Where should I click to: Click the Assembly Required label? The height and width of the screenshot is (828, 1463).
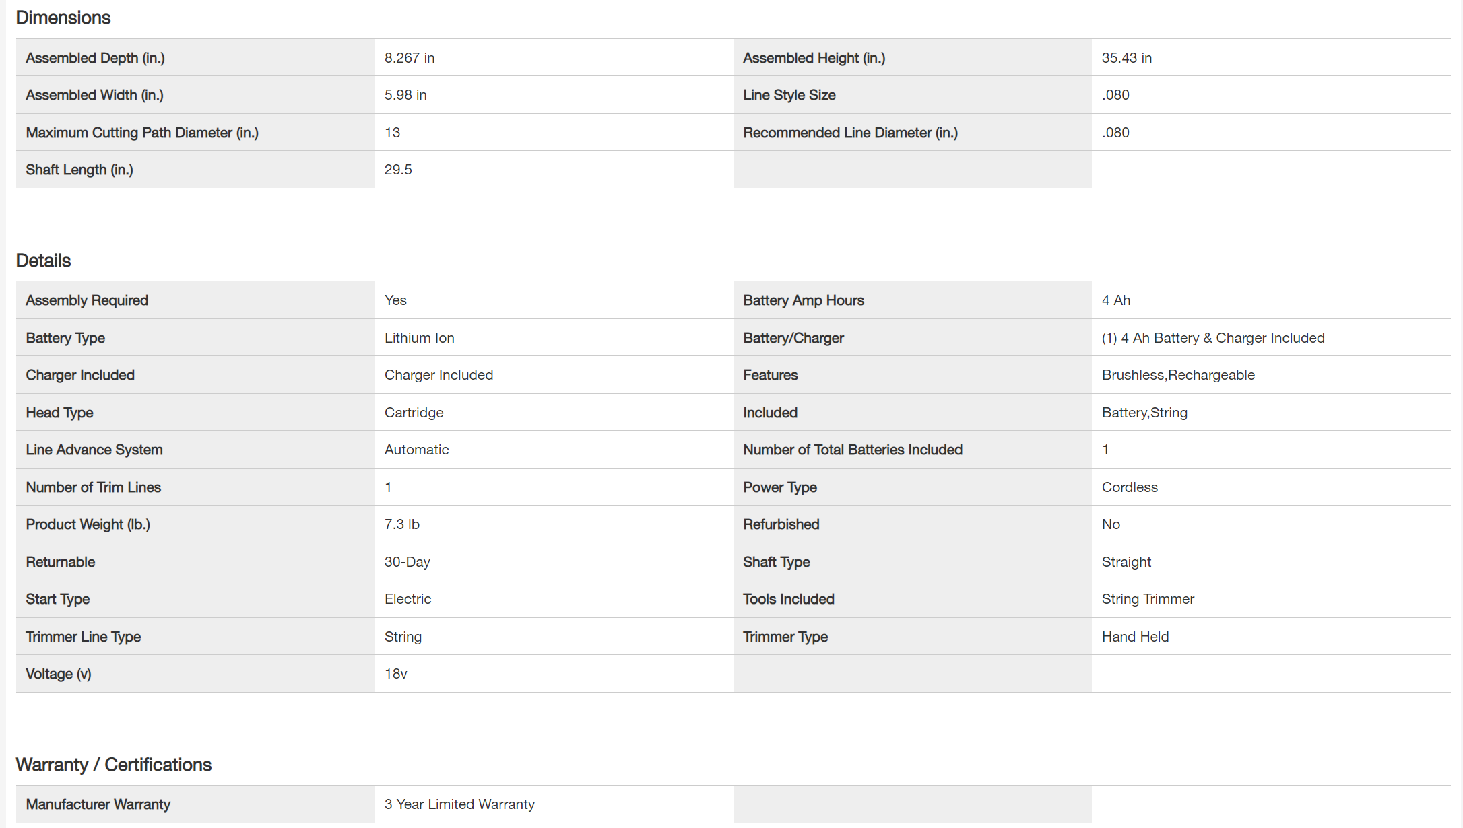87,300
